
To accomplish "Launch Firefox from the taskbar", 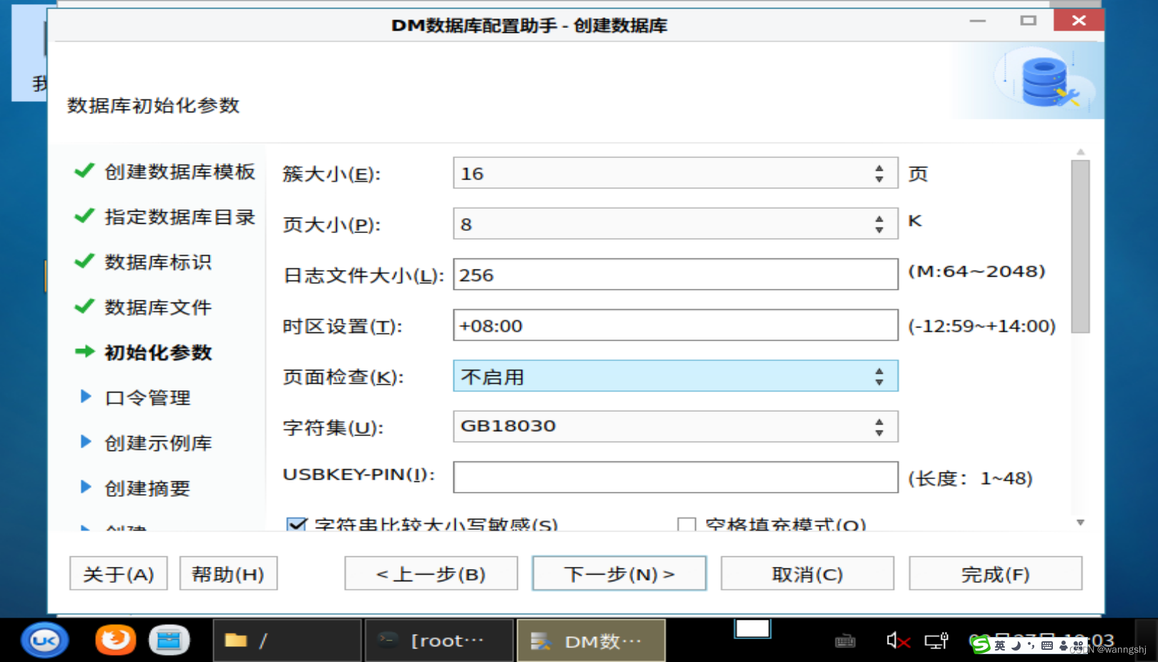I will click(116, 640).
